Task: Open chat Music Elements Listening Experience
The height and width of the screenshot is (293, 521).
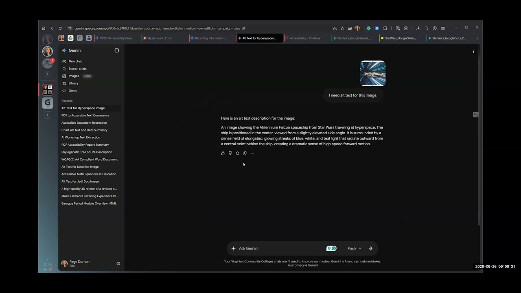Action: click(90, 196)
